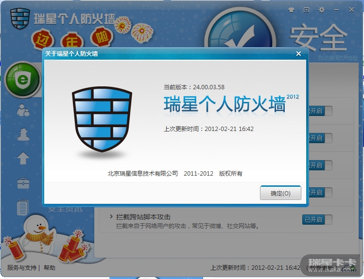Open the settings gear icon
This screenshot has width=364, height=279.
click(322, 10)
